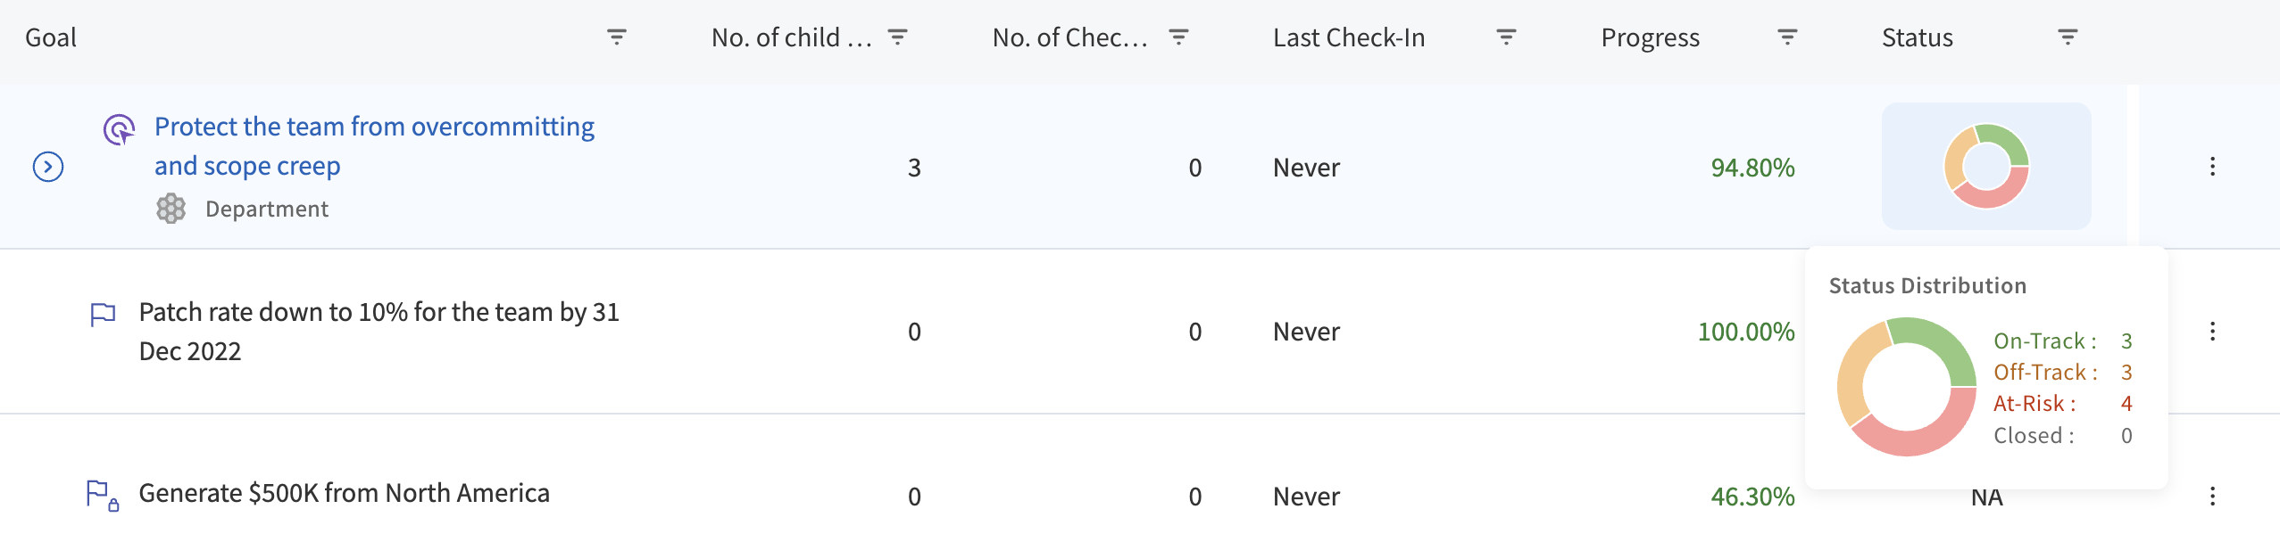This screenshot has width=2280, height=542.
Task: Open Protect the team from overcommitting link
Action: pyautogui.click(x=374, y=146)
